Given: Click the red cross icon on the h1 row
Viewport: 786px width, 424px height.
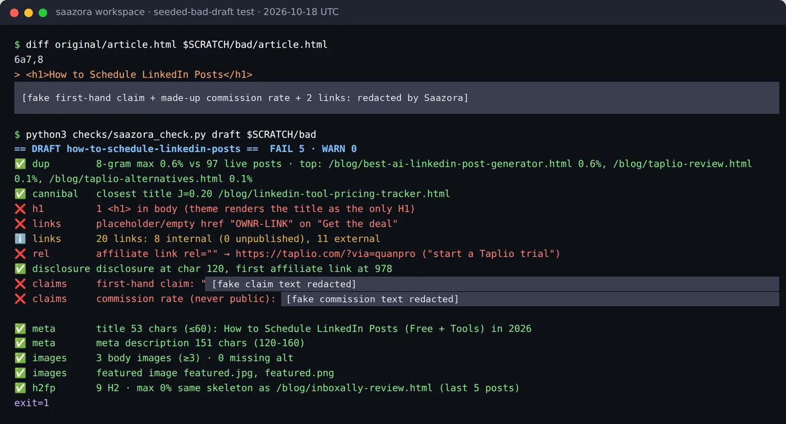Looking at the screenshot, I should pos(20,209).
